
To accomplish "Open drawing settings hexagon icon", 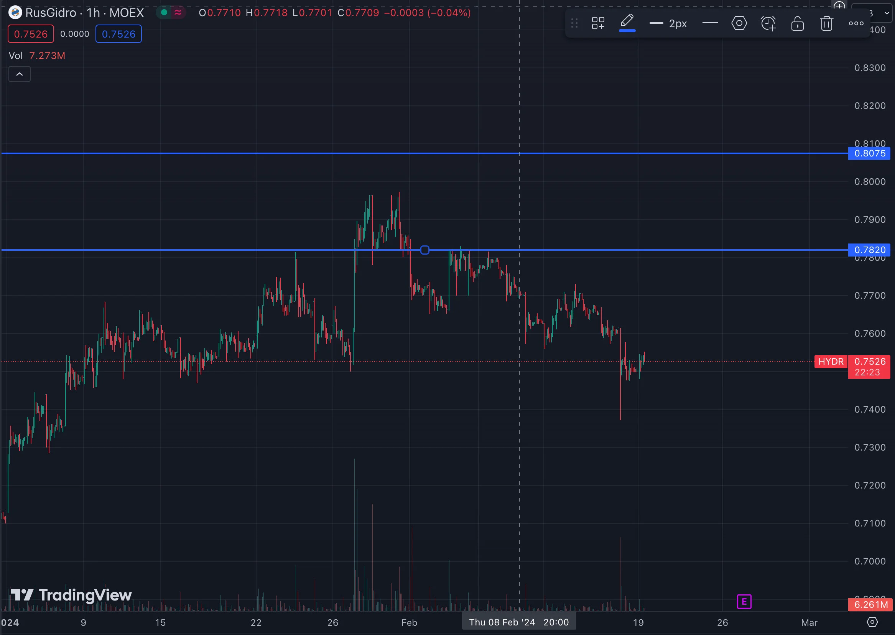I will [x=739, y=23].
